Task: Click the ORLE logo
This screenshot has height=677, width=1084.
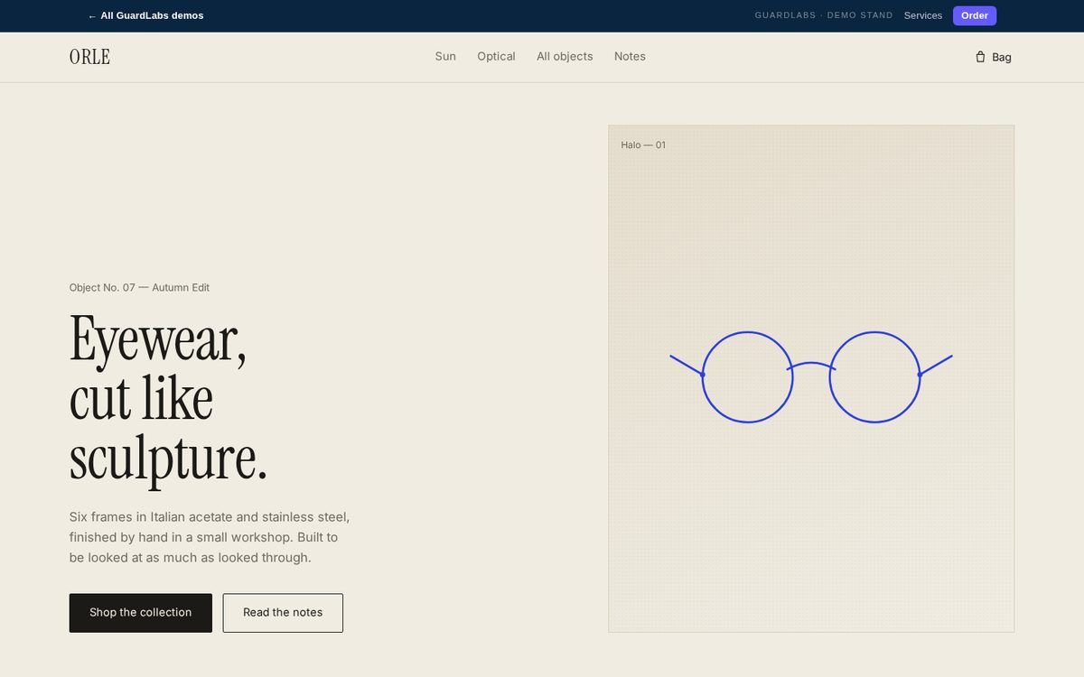Action: (89, 57)
